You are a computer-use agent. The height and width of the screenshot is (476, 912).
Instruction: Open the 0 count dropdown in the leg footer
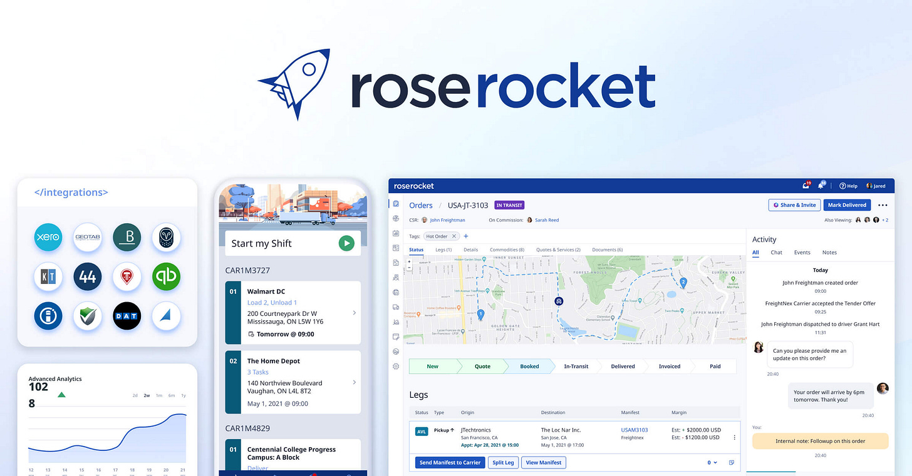point(713,463)
